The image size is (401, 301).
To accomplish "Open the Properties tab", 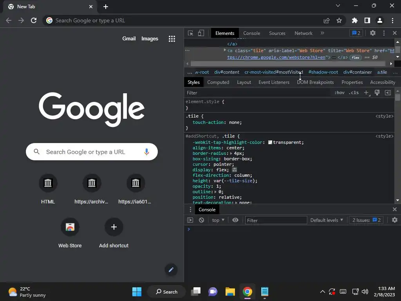I will point(352,82).
